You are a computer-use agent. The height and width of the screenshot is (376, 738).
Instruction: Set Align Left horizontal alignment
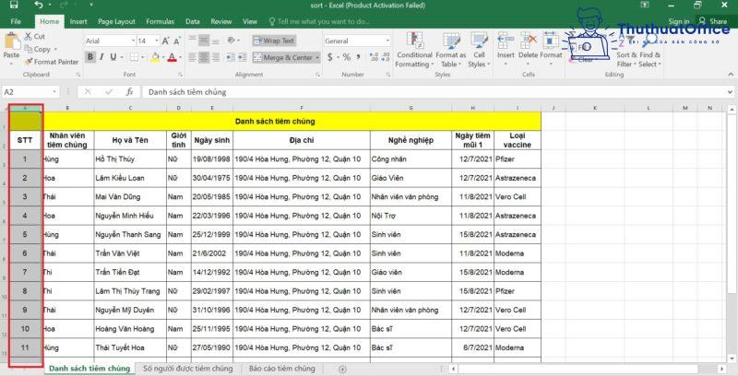(x=192, y=57)
